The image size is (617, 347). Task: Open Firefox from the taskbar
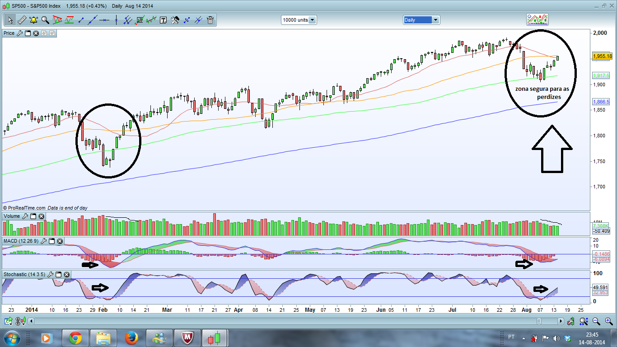tap(131, 338)
